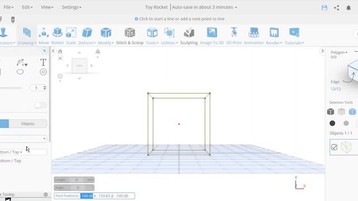This screenshot has width=358, height=201.
Task: Switch to the blue highlighted tab
Action: pos(4,123)
